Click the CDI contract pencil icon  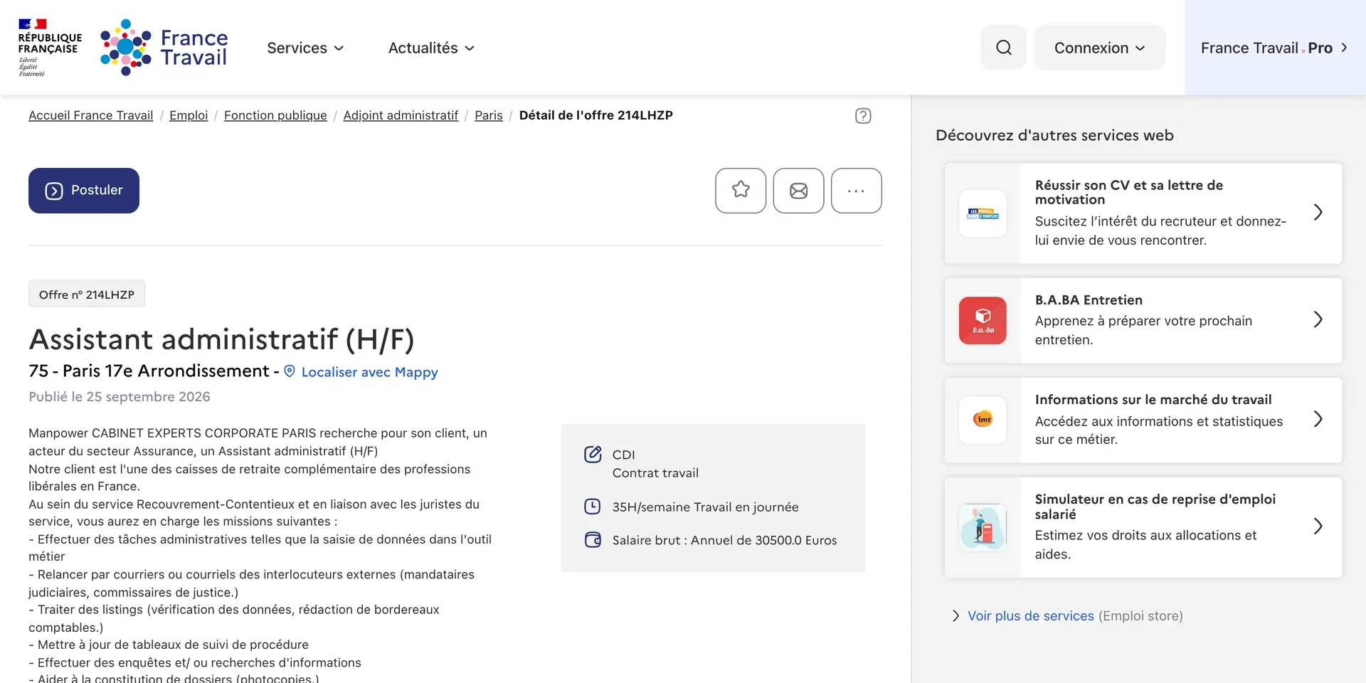tap(593, 455)
